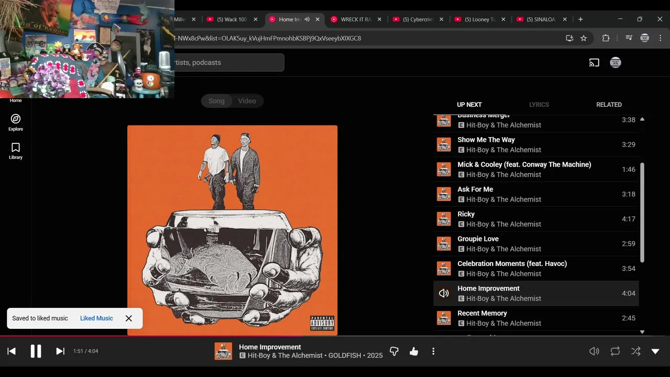Image resolution: width=670 pixels, height=377 pixels.
Task: Play Ricky from the queue
Action: [536, 219]
